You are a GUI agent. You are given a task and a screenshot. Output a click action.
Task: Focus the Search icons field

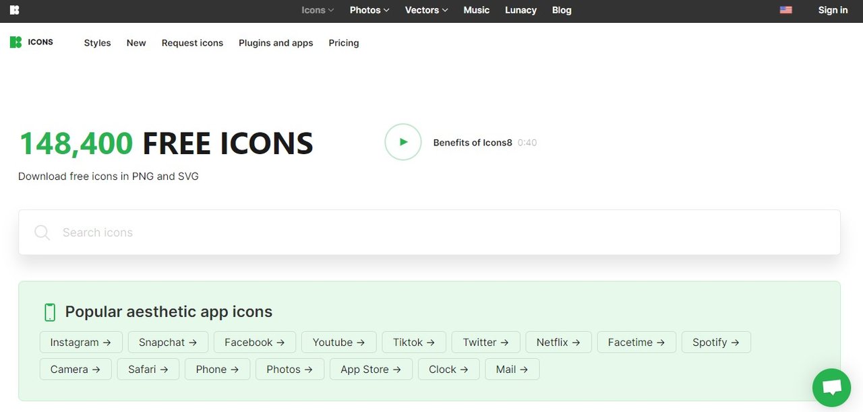tap(429, 232)
